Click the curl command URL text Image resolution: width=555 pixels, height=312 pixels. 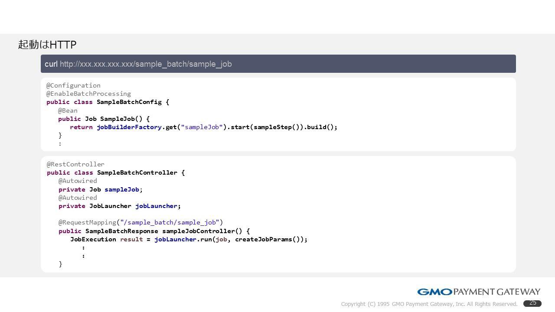(146, 64)
